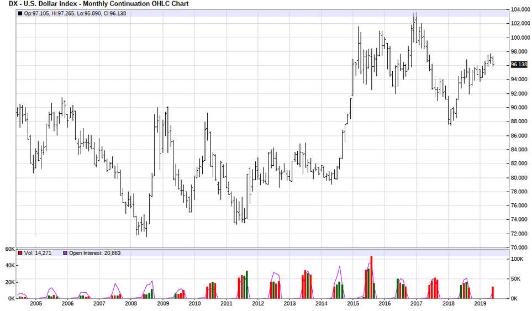The image size is (532, 311).
Task: Click the 2015 year label on time axis
Action: coord(353,303)
